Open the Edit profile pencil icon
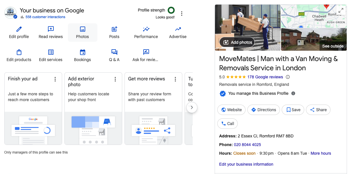349x174 pixels. click(x=19, y=29)
